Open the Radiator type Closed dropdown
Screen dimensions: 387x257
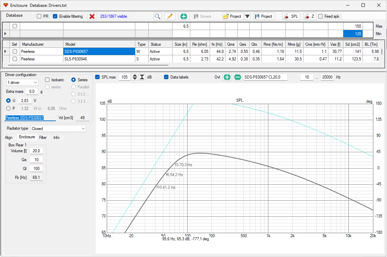point(59,128)
